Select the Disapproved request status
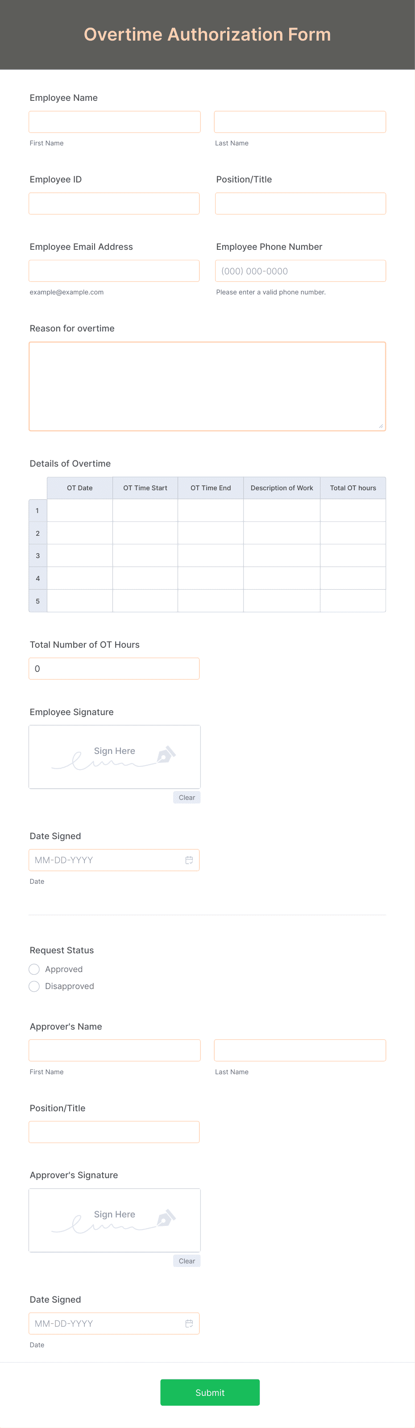 click(x=34, y=986)
